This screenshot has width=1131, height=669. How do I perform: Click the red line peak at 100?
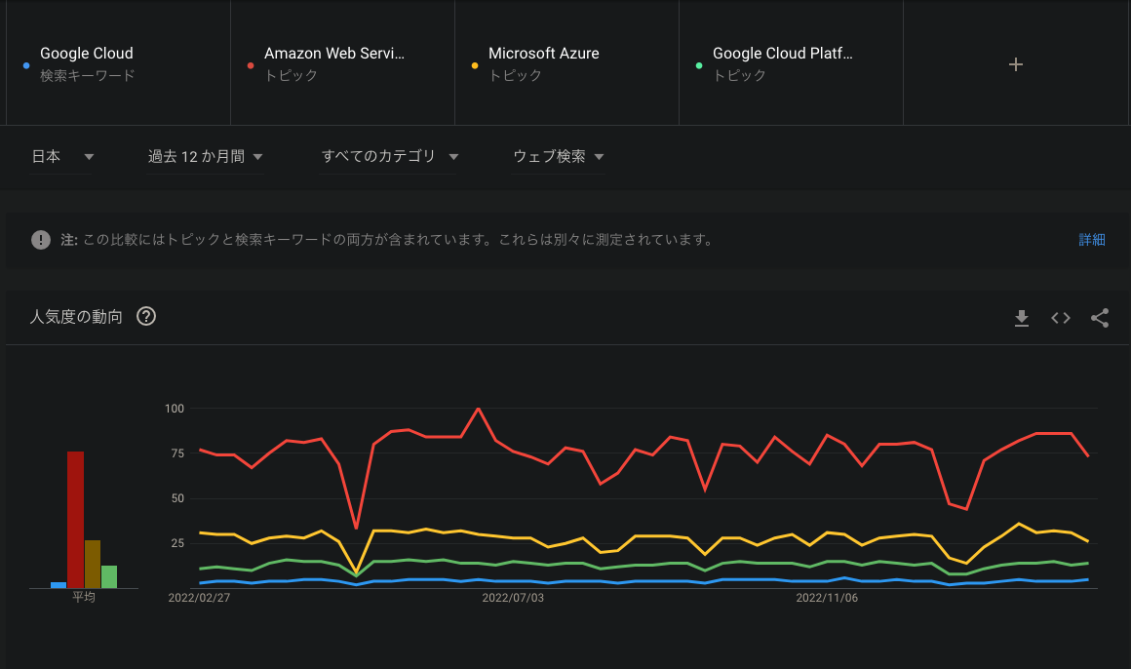tap(478, 410)
